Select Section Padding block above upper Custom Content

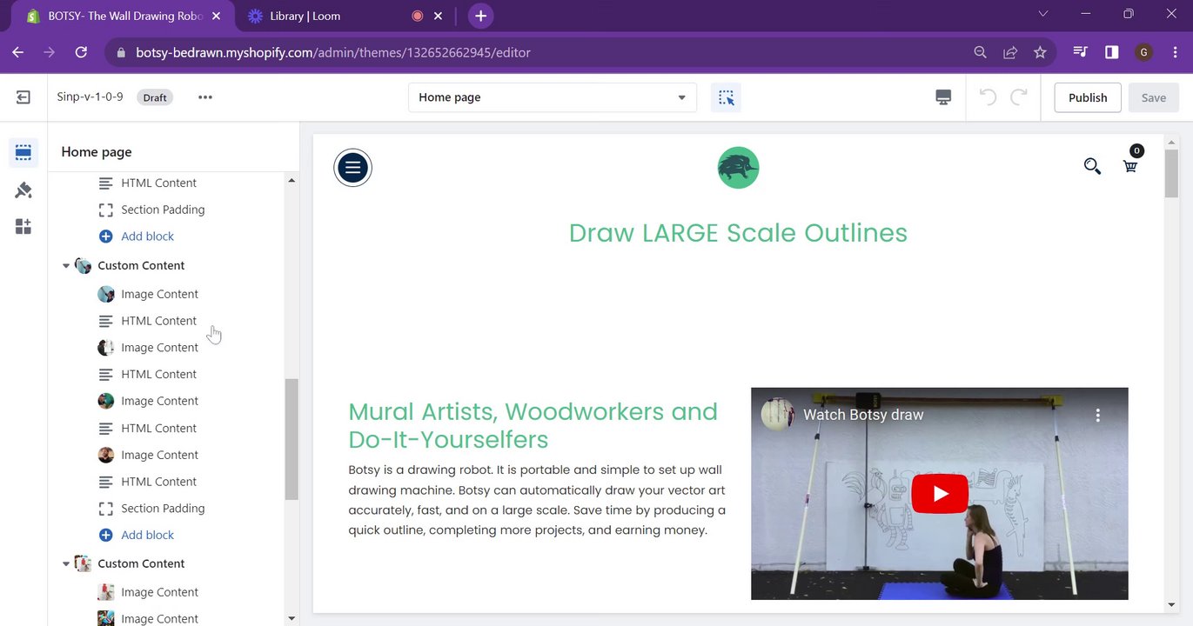coord(163,210)
